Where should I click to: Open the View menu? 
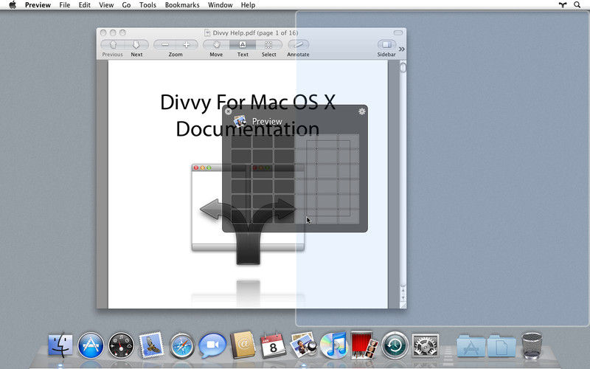[106, 5]
